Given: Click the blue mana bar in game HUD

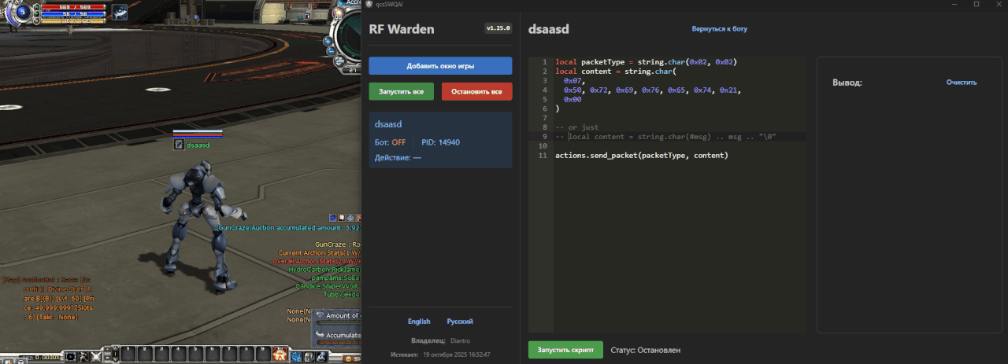Looking at the screenshot, I should click(x=73, y=13).
